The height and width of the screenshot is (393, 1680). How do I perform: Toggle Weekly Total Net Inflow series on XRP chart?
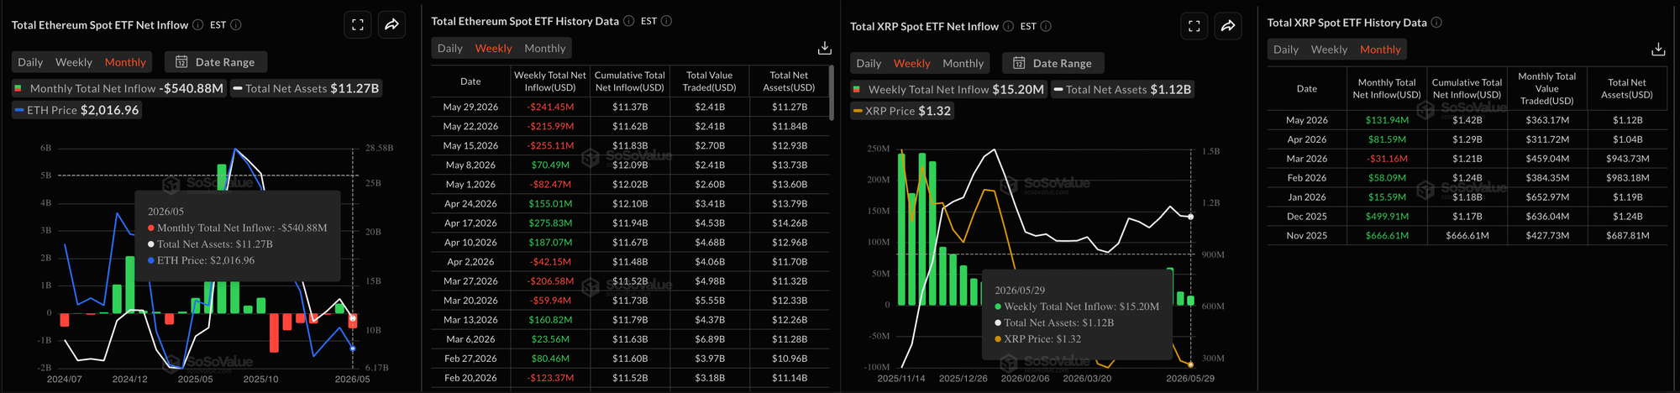pyautogui.click(x=948, y=89)
